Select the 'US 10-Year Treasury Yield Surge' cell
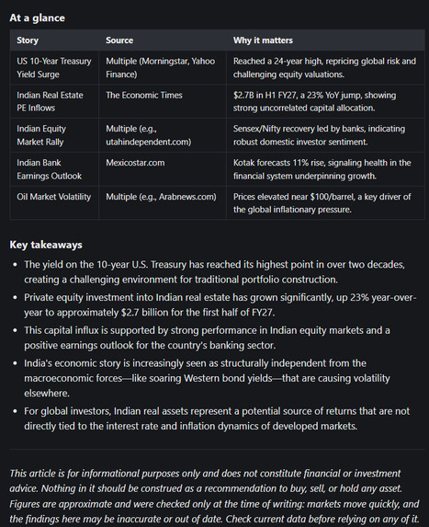The height and width of the screenshot is (527, 429). click(54, 67)
